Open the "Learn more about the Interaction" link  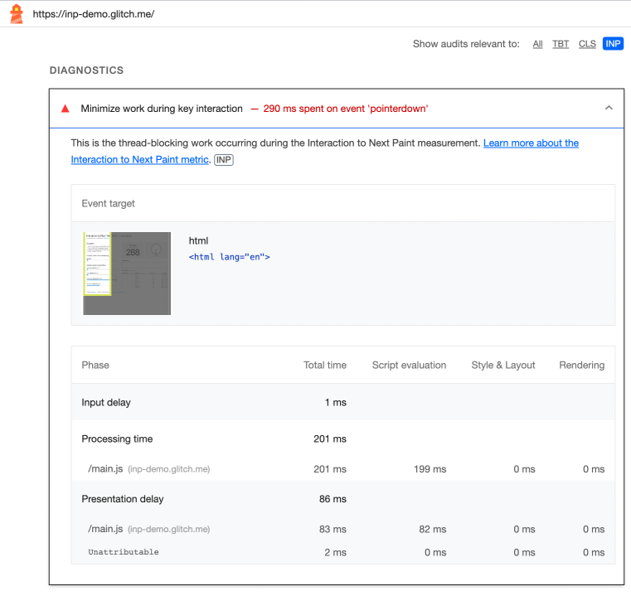pos(531,143)
